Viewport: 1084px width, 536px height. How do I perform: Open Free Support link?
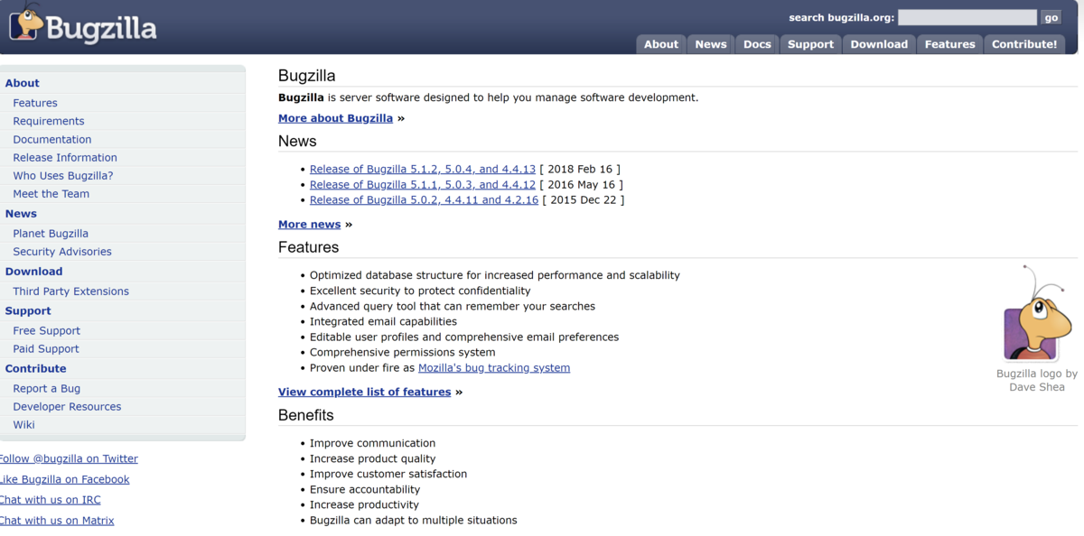[47, 331]
